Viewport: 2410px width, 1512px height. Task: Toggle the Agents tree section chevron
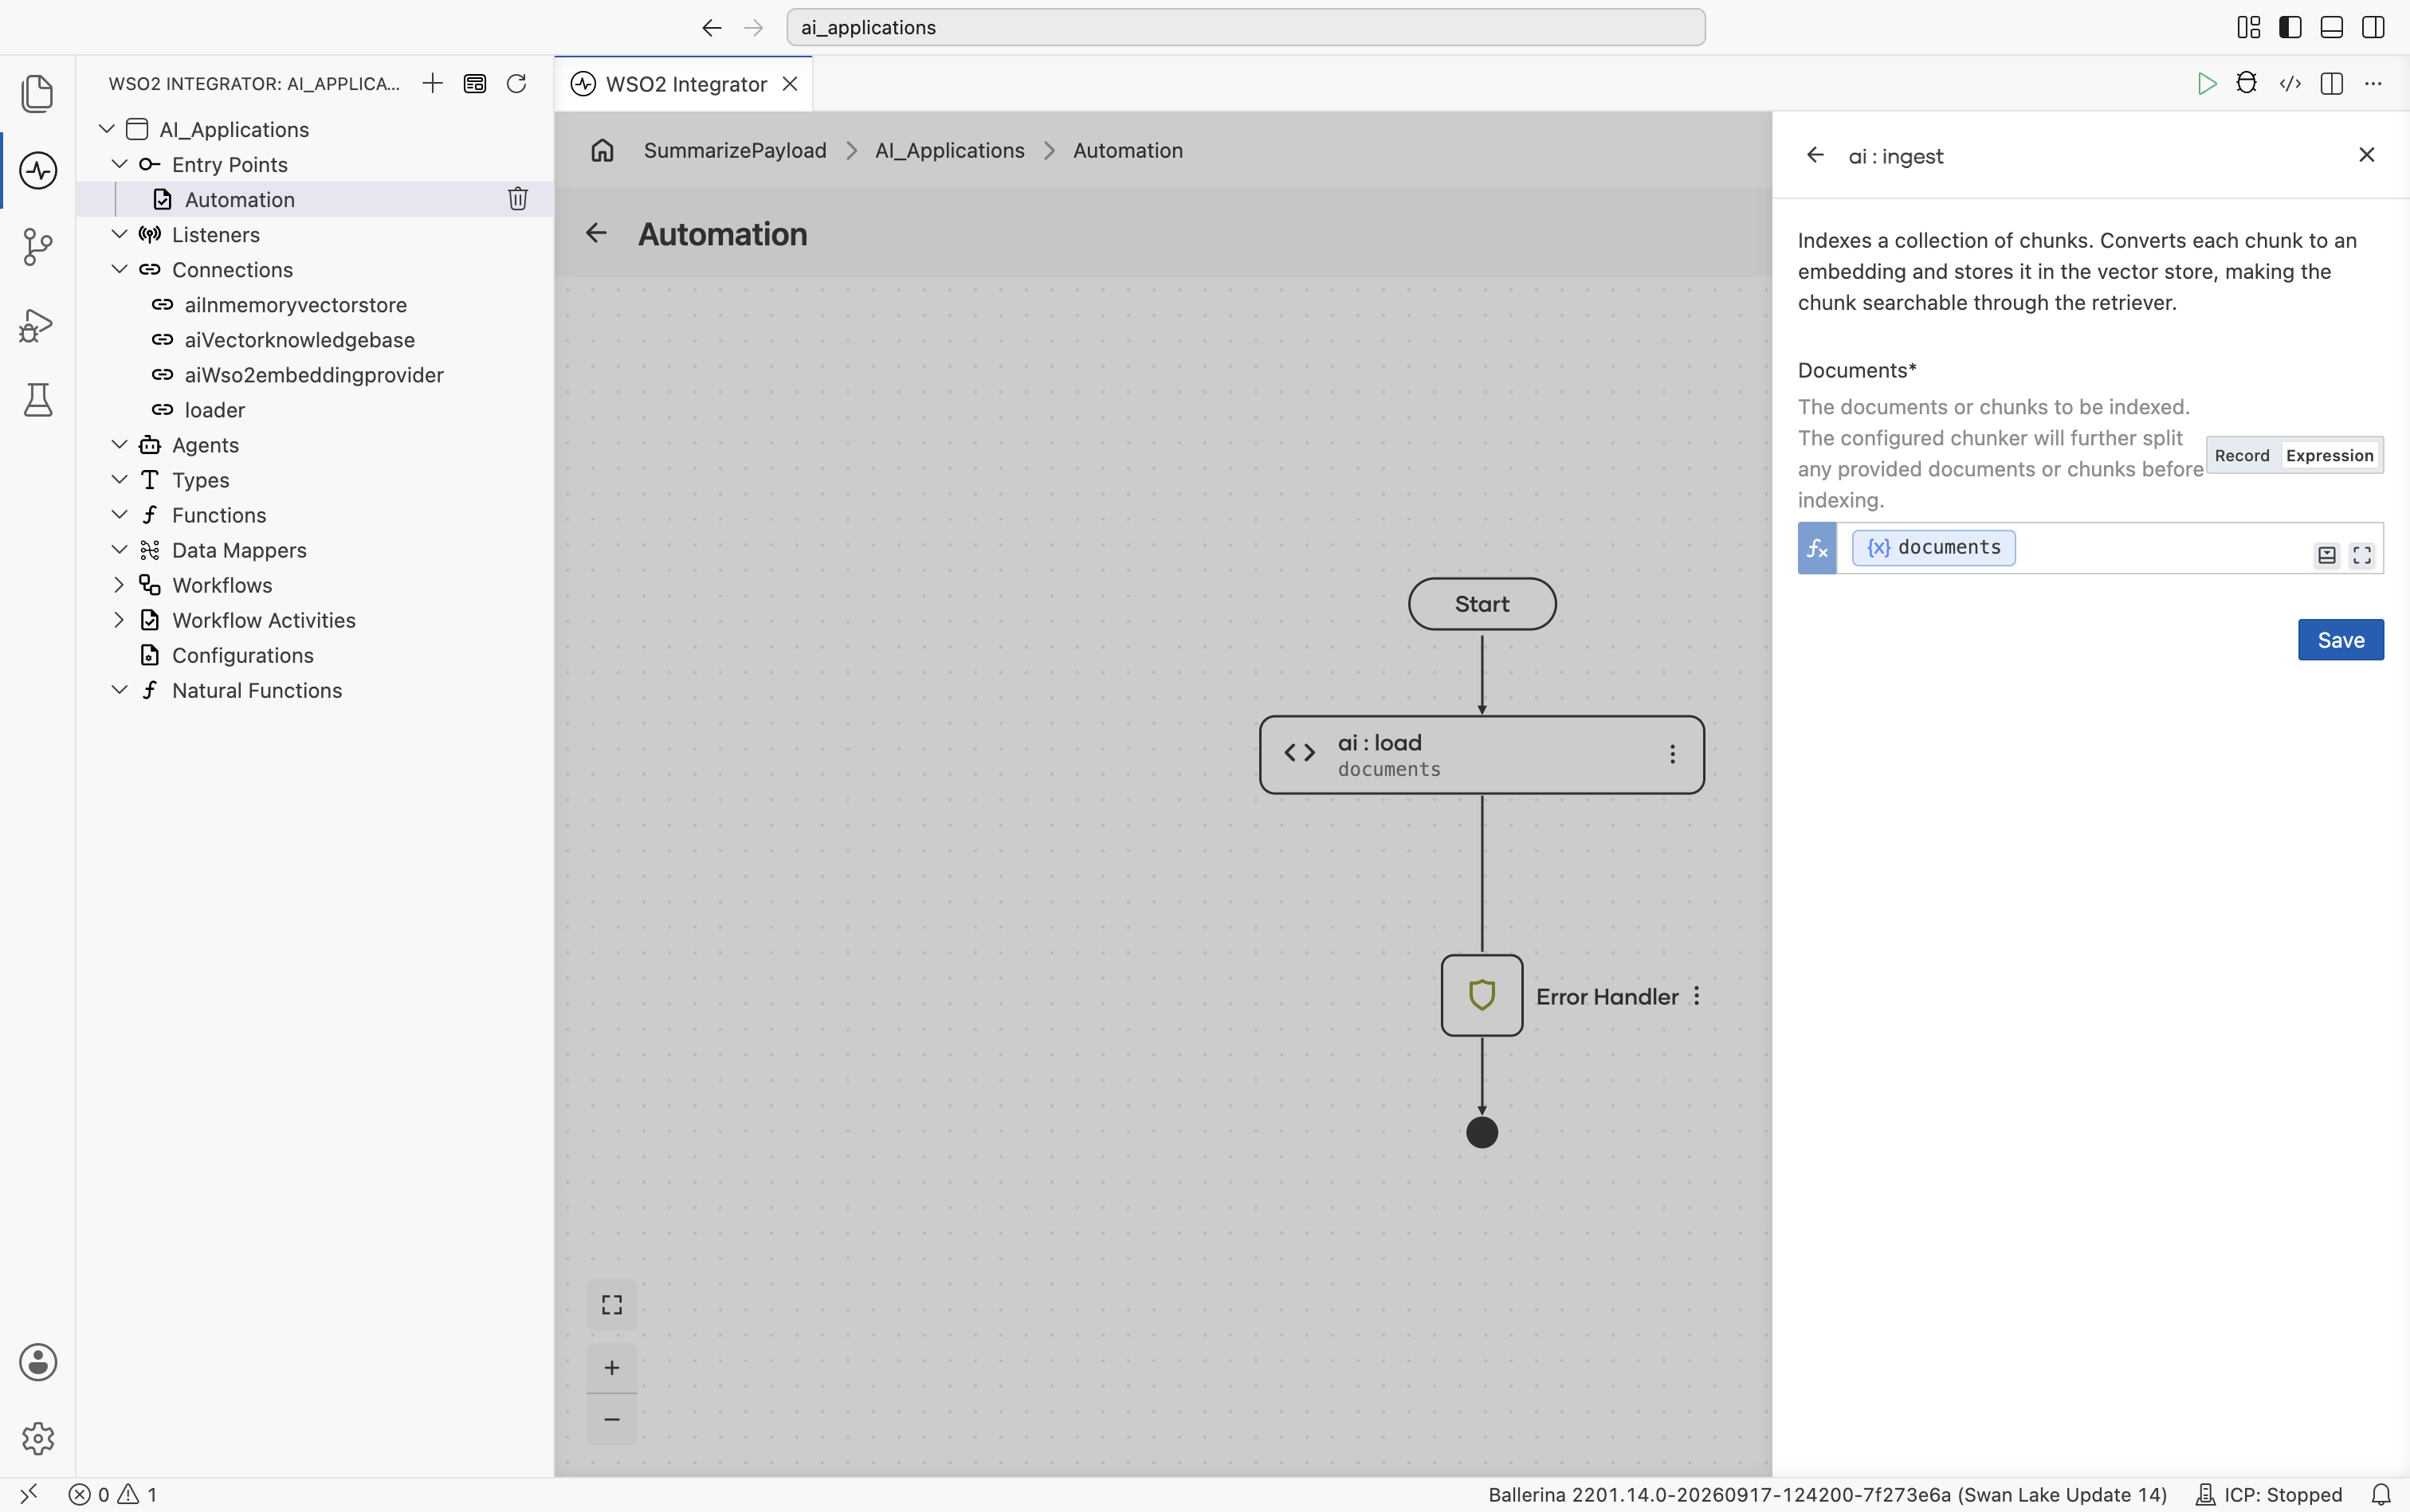(119, 445)
